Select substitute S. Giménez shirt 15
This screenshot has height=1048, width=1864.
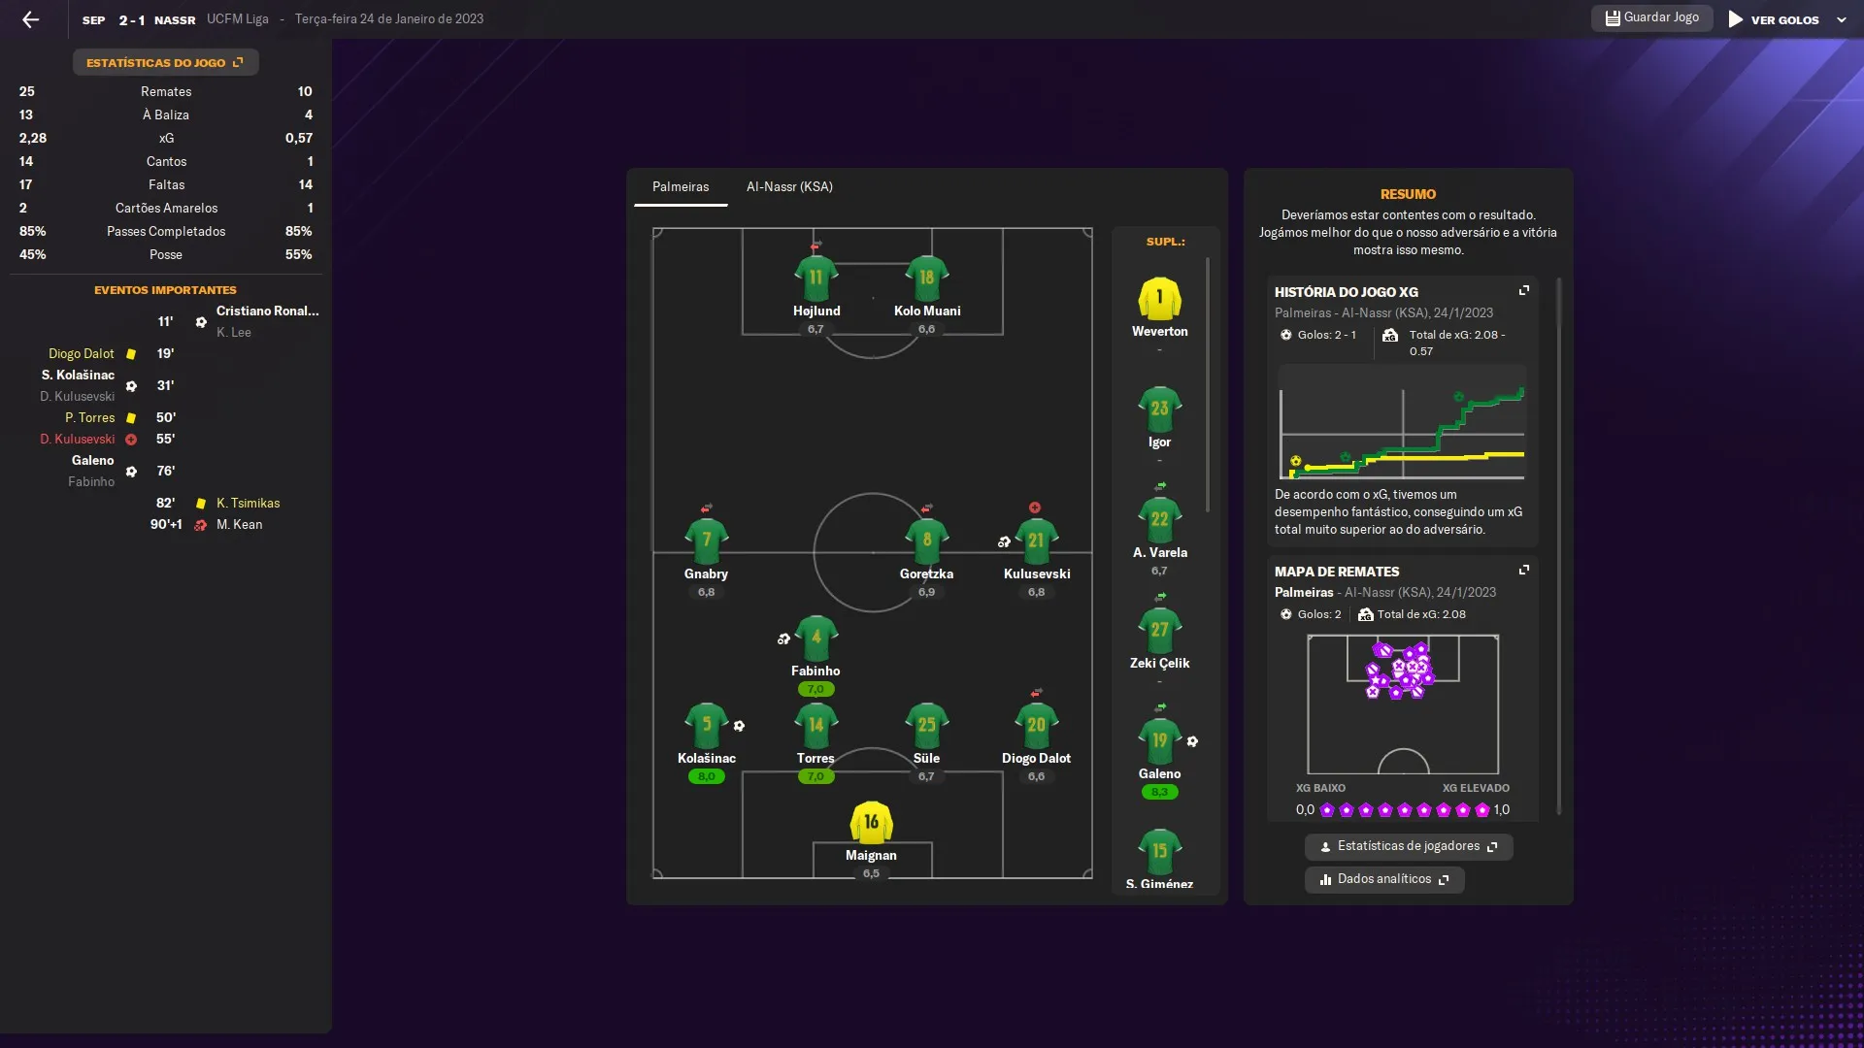1159,852
